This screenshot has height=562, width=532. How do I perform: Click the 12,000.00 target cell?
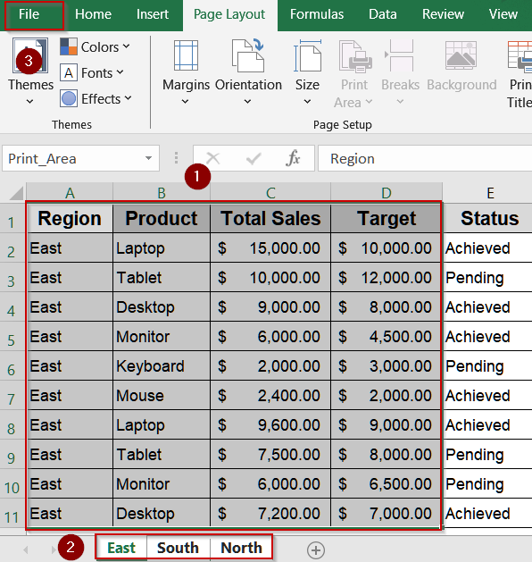click(x=387, y=278)
